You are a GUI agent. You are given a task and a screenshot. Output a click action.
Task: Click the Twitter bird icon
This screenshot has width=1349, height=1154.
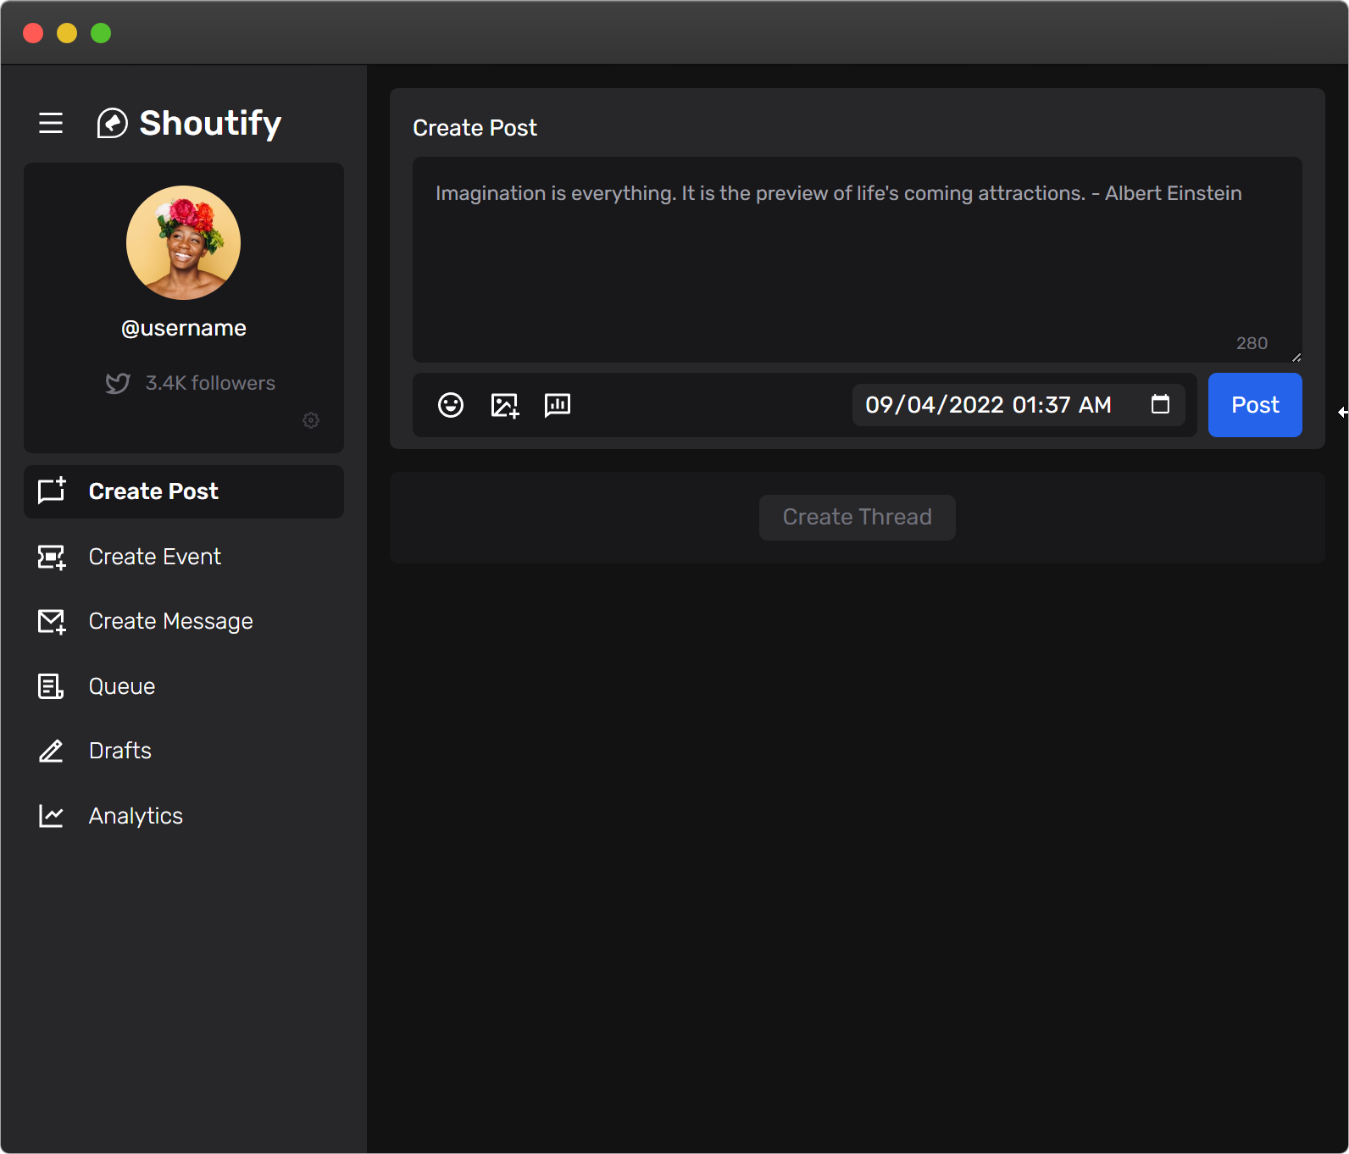[118, 384]
